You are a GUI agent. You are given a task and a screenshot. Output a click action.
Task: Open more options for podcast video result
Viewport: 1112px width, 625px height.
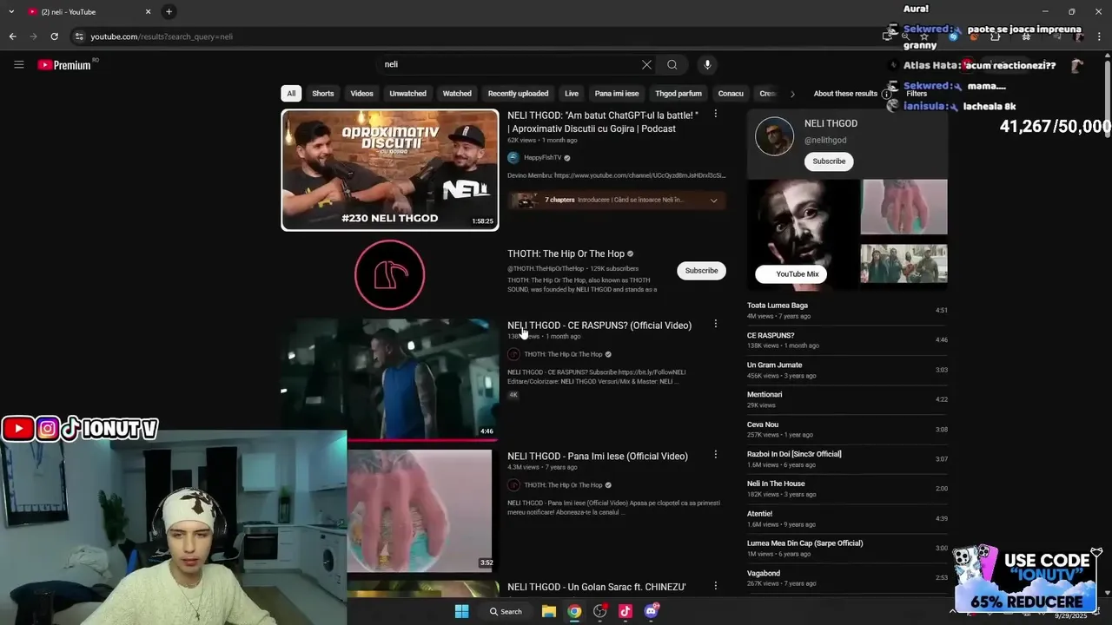click(715, 114)
